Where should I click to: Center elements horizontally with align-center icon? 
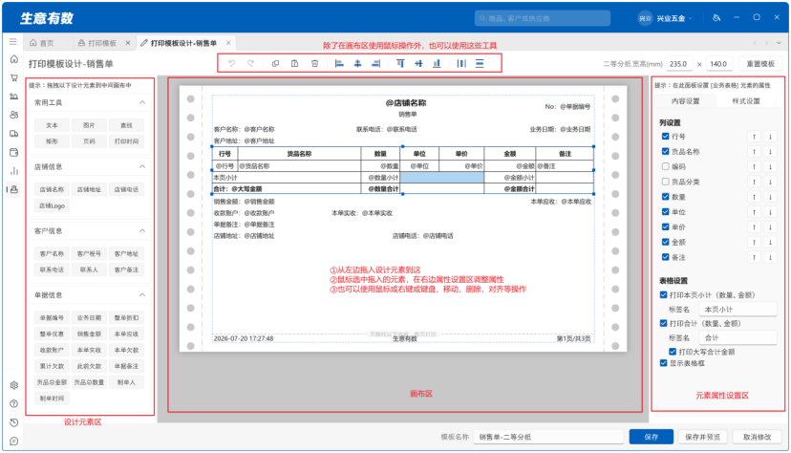pos(357,64)
